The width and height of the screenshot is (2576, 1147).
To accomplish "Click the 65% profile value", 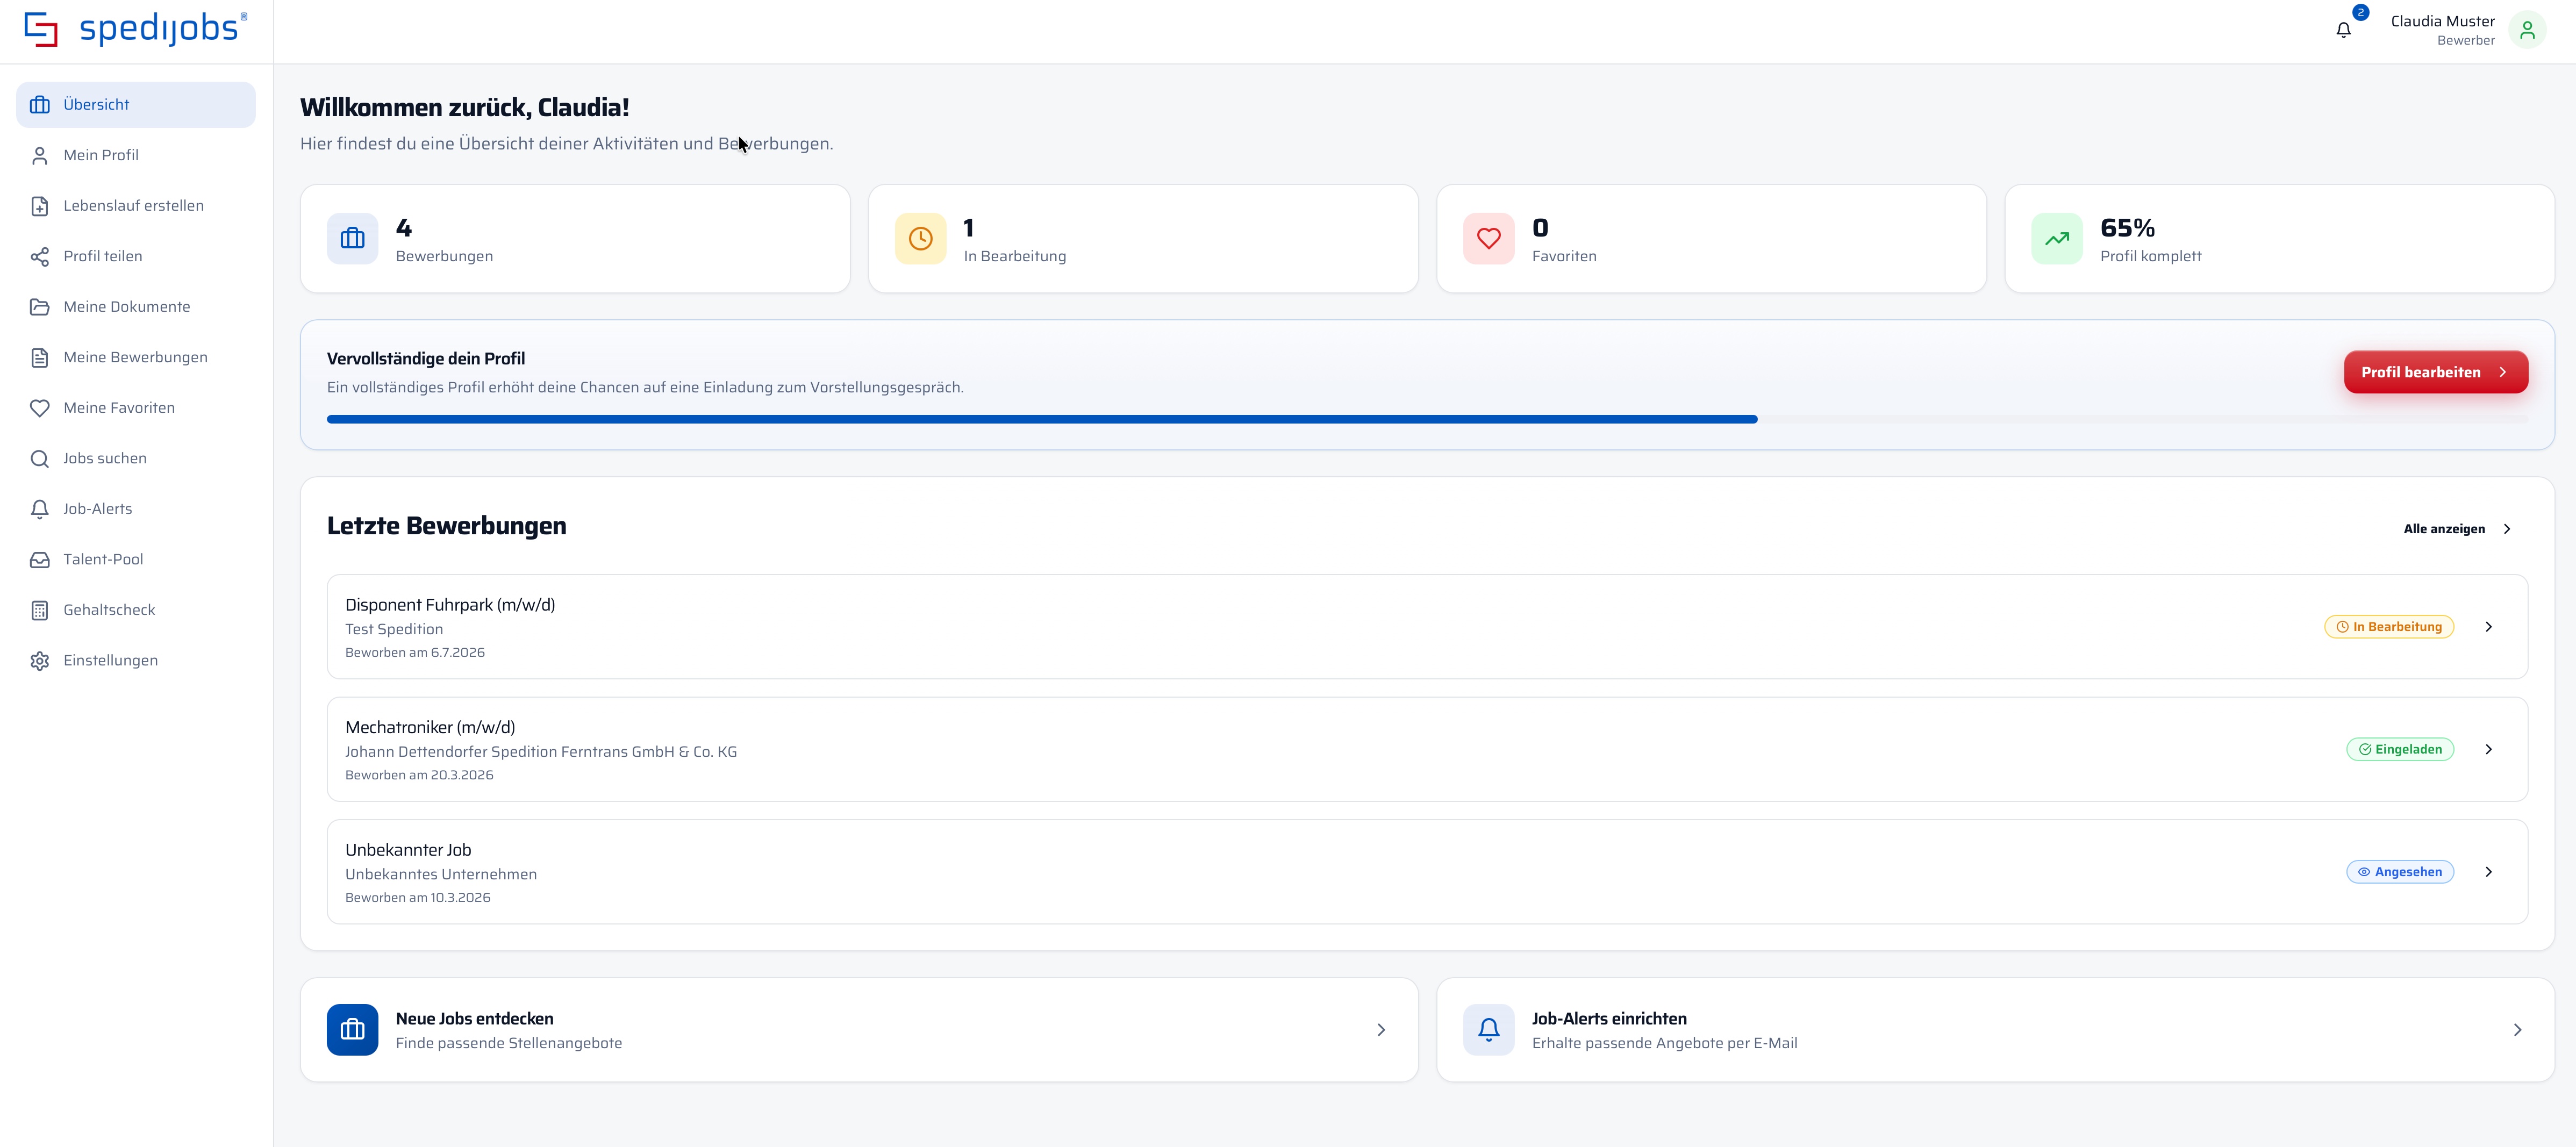I will pyautogui.click(x=2127, y=228).
